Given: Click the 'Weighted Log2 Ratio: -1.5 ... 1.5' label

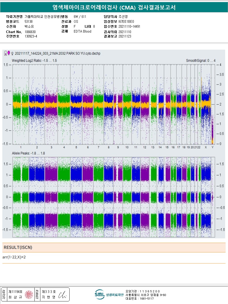Looking at the screenshot, I should click(34, 60).
